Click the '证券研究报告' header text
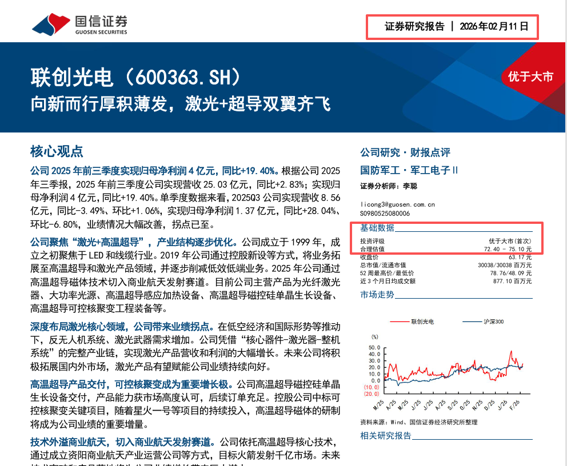The image size is (567, 466). pyautogui.click(x=414, y=26)
